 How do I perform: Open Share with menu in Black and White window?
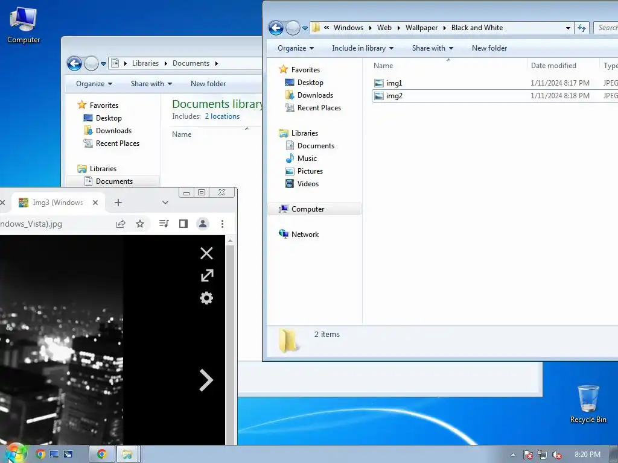pyautogui.click(x=432, y=48)
